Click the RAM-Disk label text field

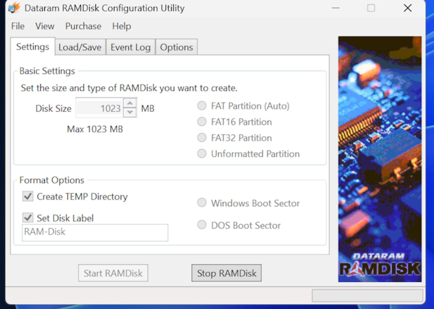click(x=95, y=232)
